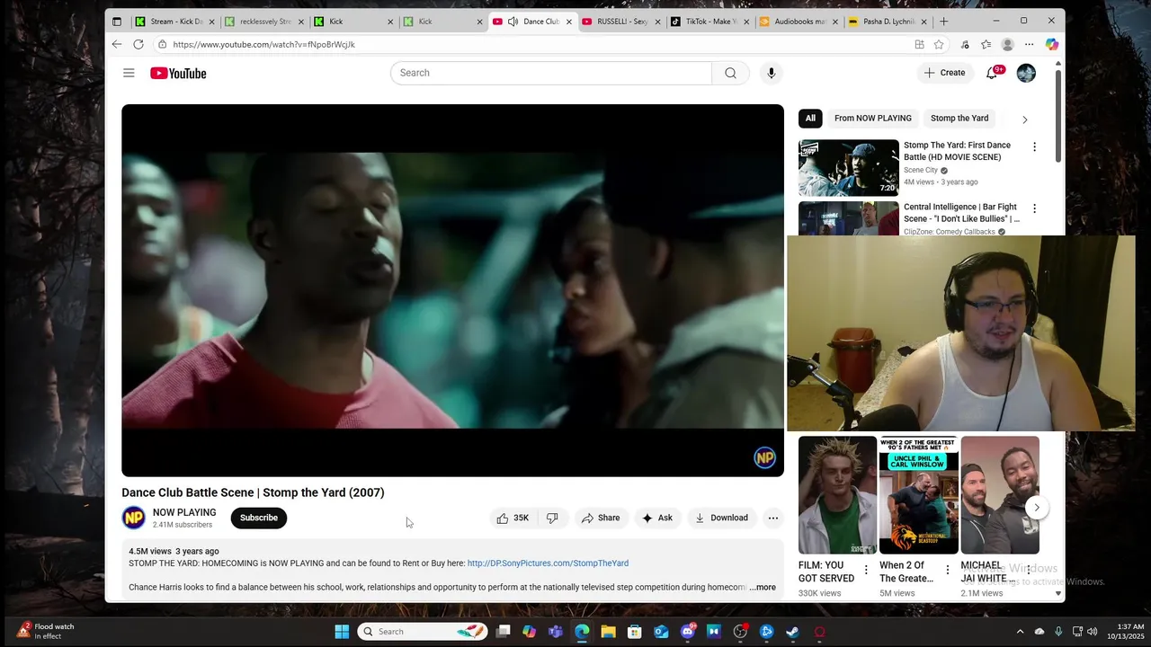This screenshot has width=1151, height=647.
Task: Switch to the recklessvely Stream tab
Action: (x=264, y=22)
